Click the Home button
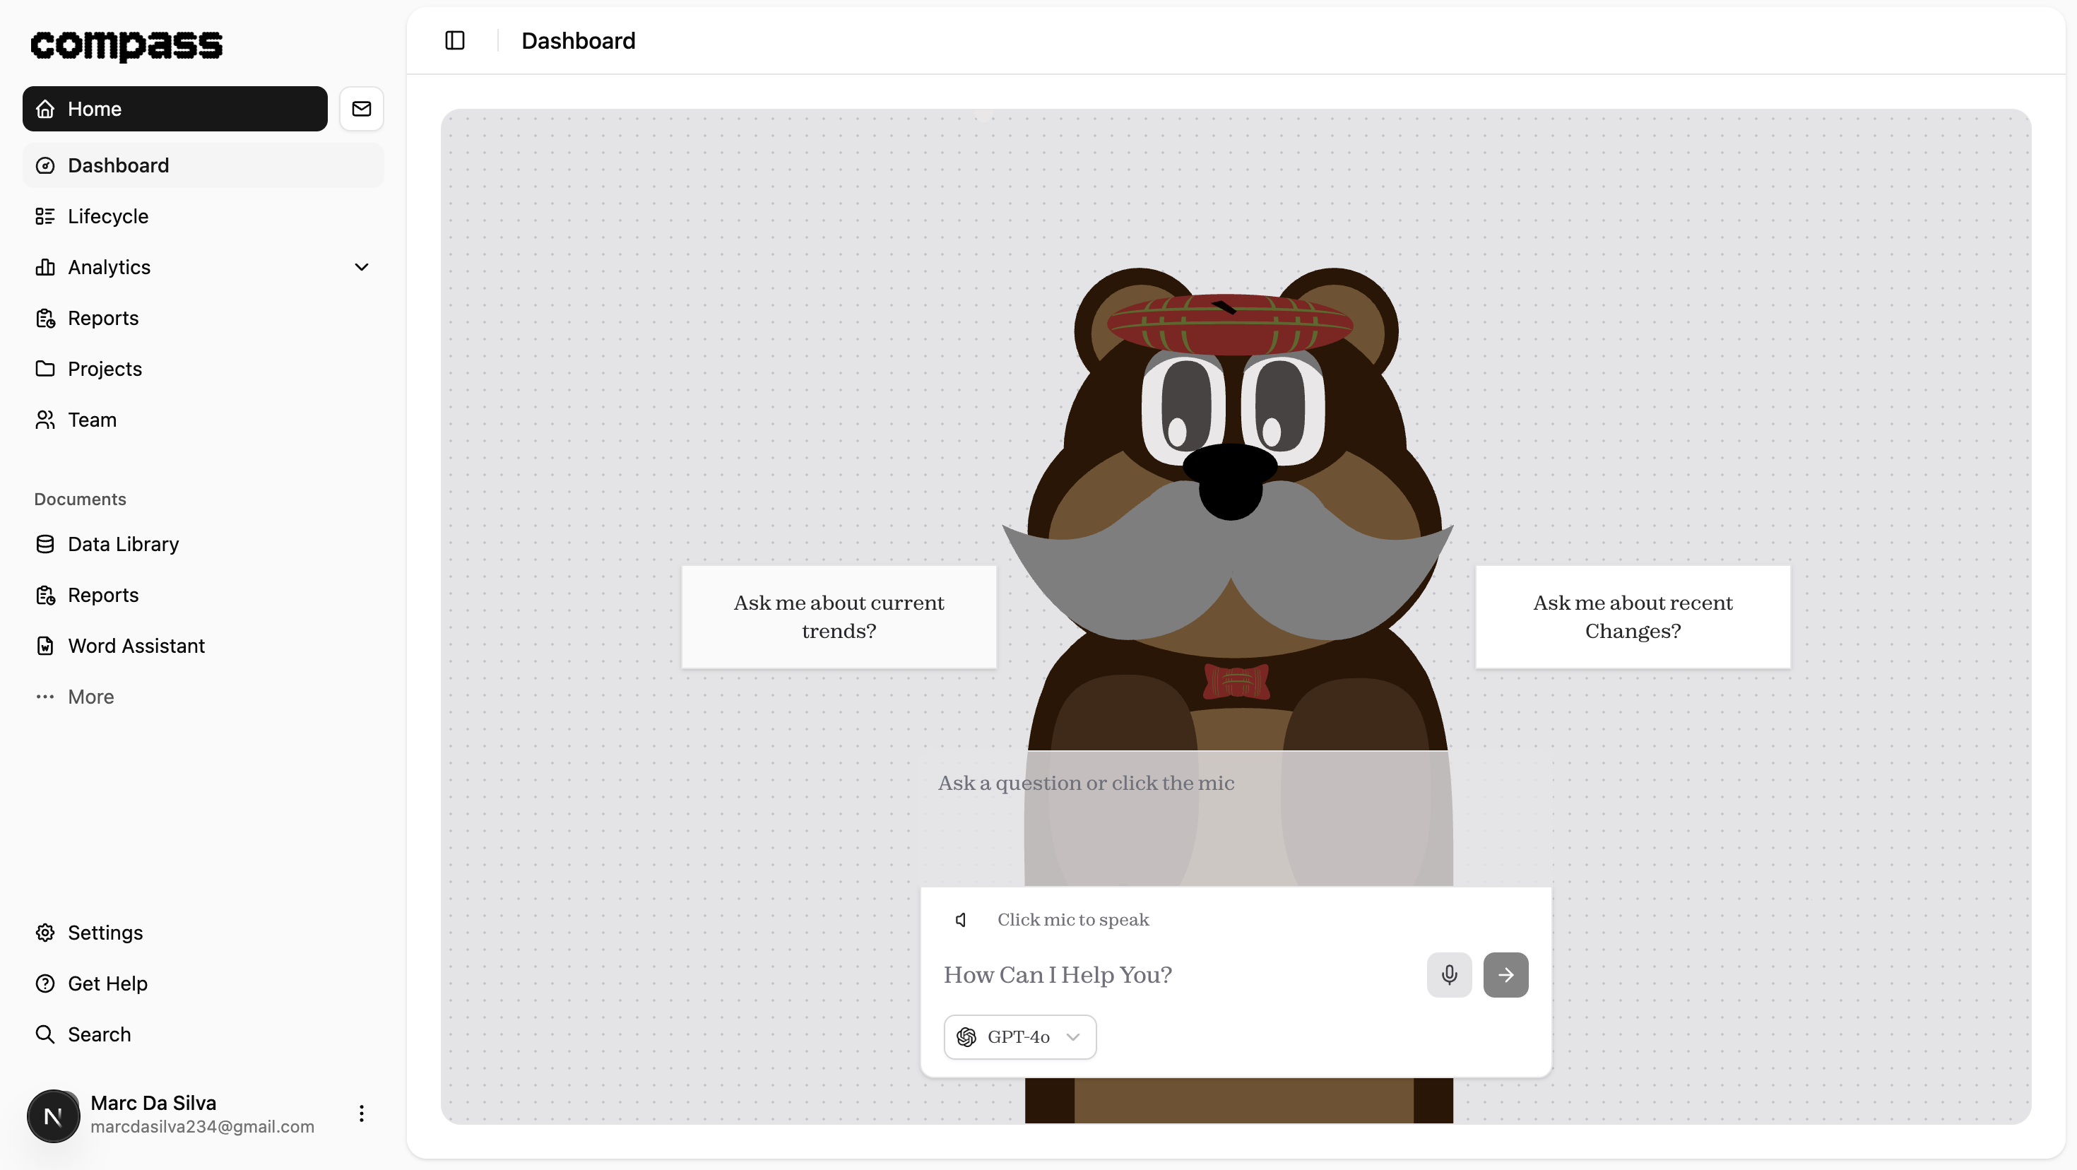This screenshot has width=2077, height=1170. pos(175,109)
